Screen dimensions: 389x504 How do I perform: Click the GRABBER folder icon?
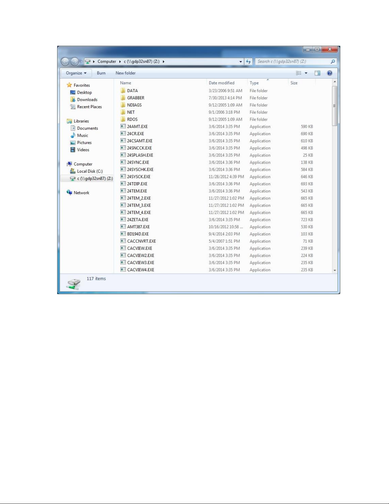tap(123, 98)
